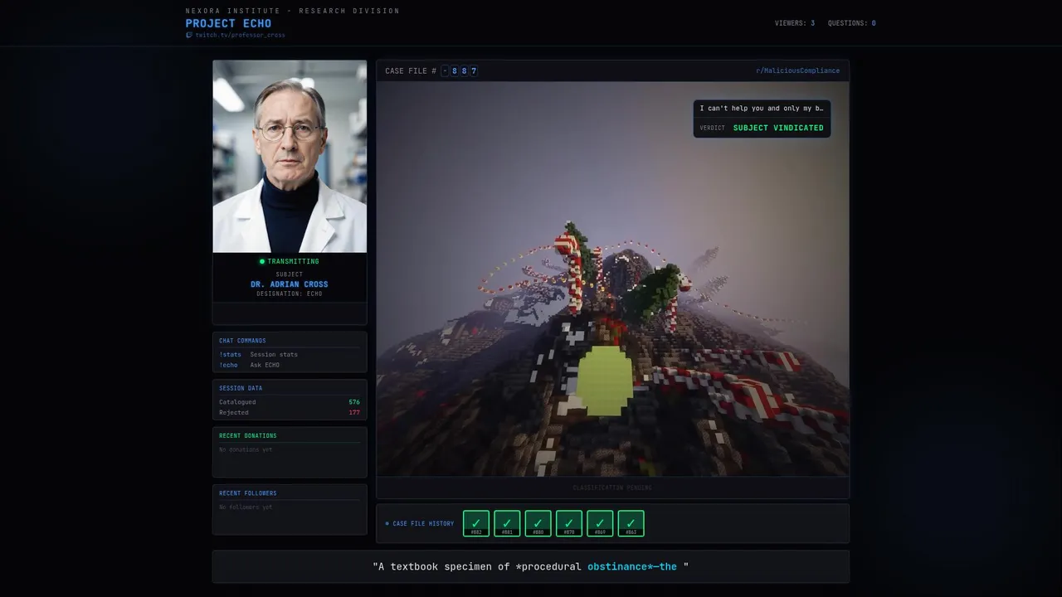Open case file #870 checkmark tile

(x=569, y=523)
